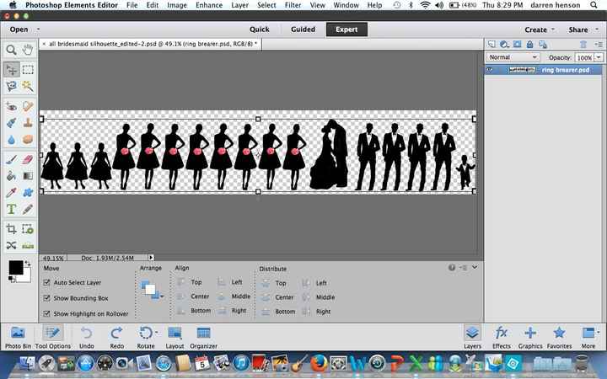
Task: Select the Crop tool
Action: click(11, 229)
